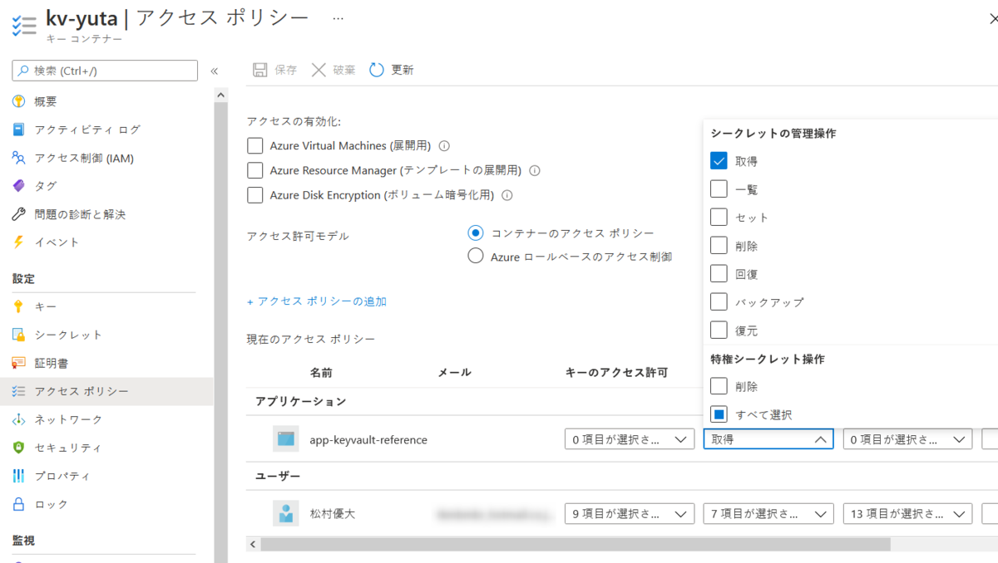Image resolution: width=998 pixels, height=563 pixels.
Task: Check the 回復 secret permission
Action: coord(719,274)
